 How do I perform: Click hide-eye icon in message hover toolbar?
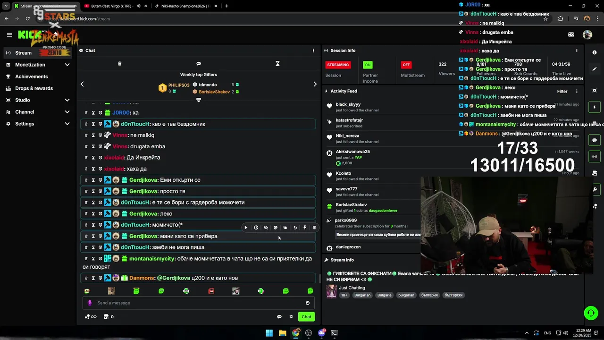(266, 228)
